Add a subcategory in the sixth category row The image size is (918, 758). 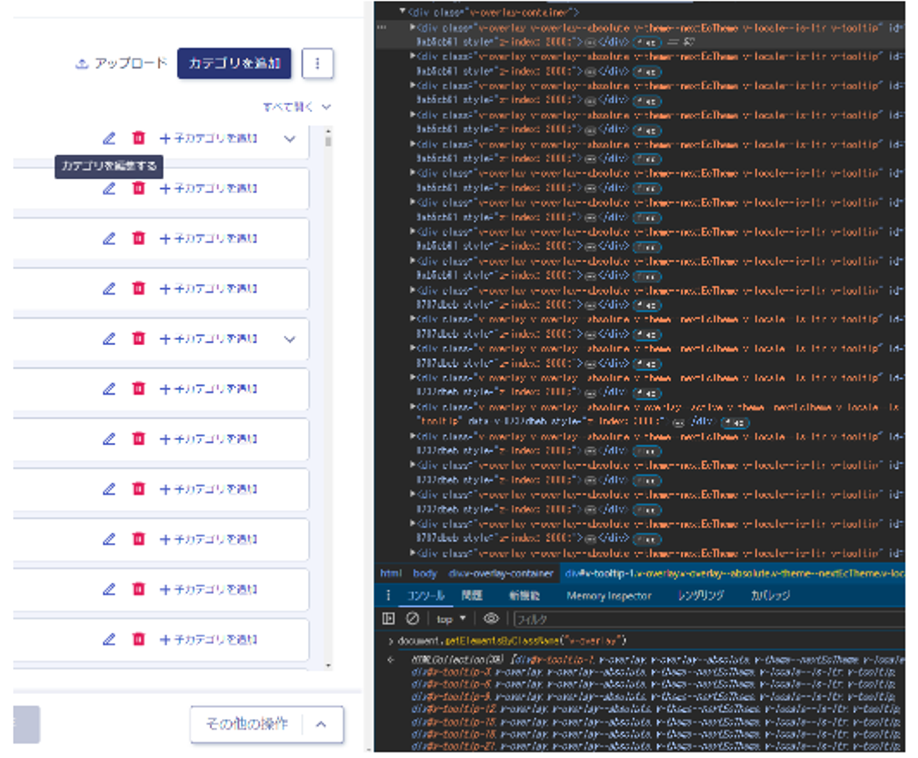(208, 389)
